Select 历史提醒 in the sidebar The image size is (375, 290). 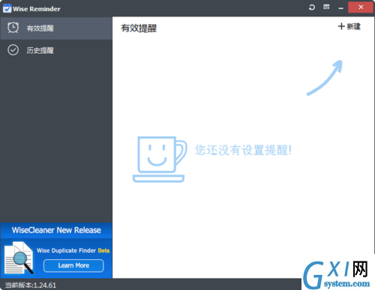[56, 50]
